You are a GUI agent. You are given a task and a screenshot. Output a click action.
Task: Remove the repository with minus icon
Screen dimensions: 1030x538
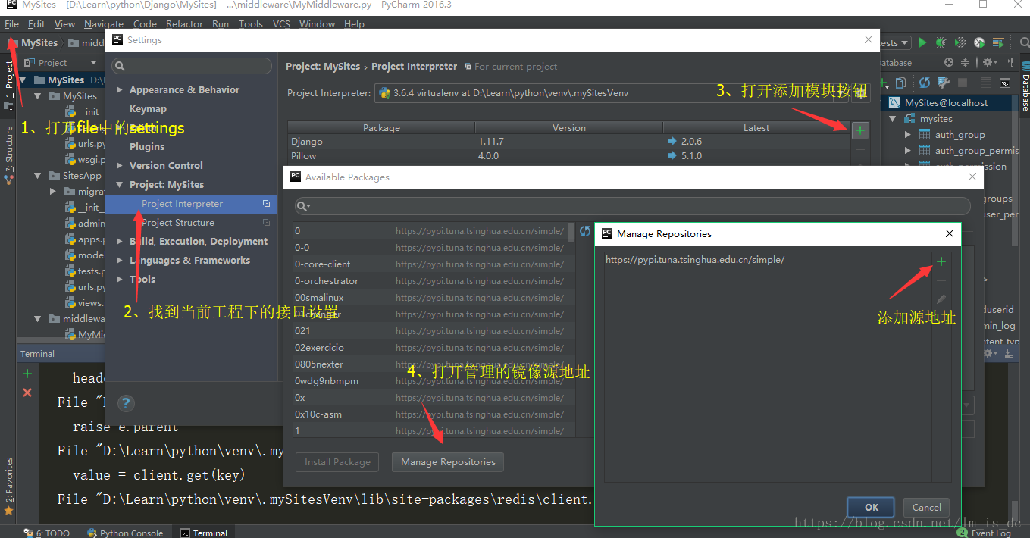pos(941,281)
